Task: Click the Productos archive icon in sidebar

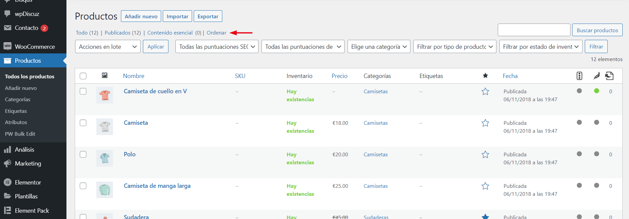Action: click(7, 61)
